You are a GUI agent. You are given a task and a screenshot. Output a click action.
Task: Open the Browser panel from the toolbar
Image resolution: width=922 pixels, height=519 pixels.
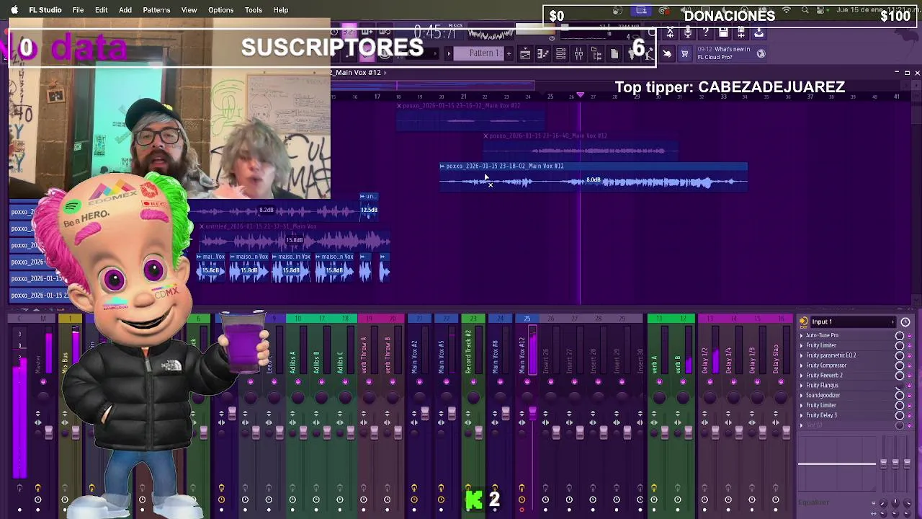click(596, 54)
